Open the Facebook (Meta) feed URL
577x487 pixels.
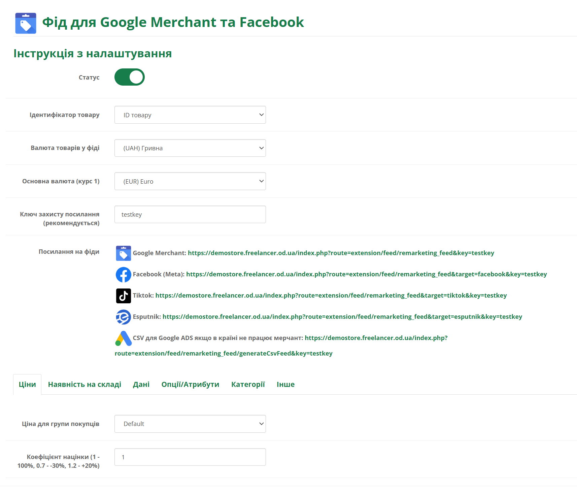pos(367,274)
